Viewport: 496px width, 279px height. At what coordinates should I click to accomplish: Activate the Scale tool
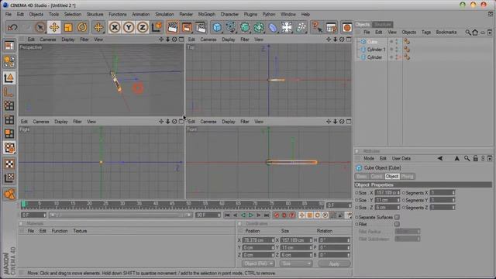pyautogui.click(x=68, y=28)
